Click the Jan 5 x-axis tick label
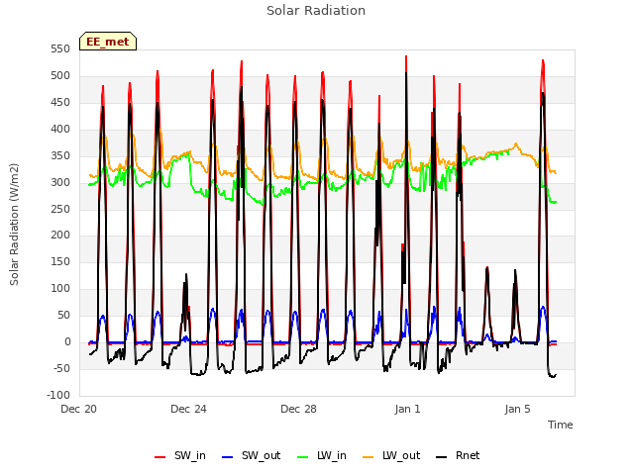Viewport: 634px width, 475px height. coord(517,409)
